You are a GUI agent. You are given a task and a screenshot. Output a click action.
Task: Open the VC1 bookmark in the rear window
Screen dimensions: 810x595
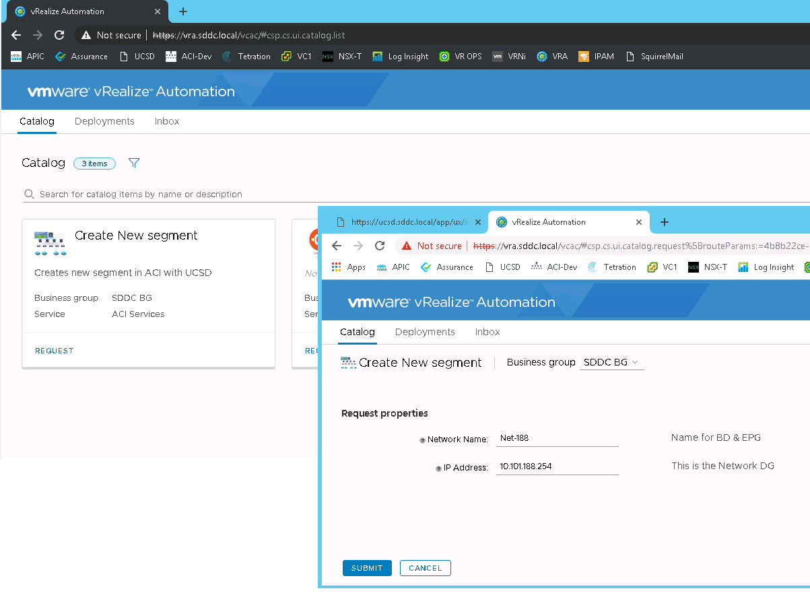[296, 57]
